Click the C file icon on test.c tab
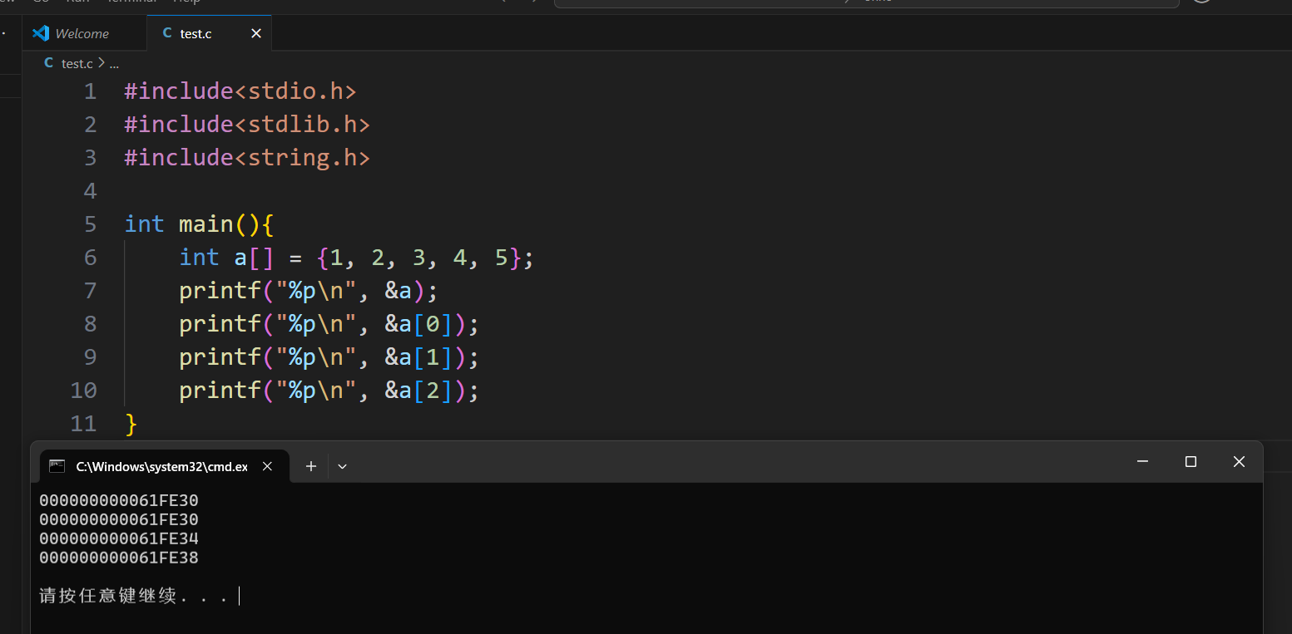1292x634 pixels. (x=167, y=33)
